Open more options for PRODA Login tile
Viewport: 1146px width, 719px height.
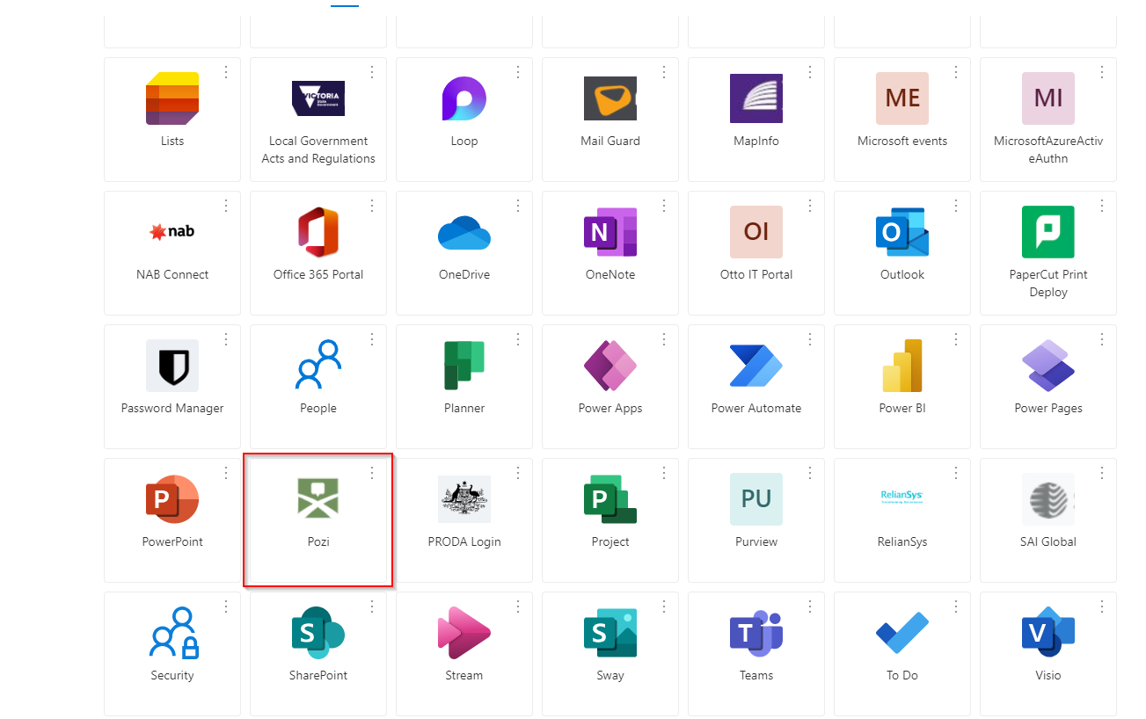click(518, 473)
